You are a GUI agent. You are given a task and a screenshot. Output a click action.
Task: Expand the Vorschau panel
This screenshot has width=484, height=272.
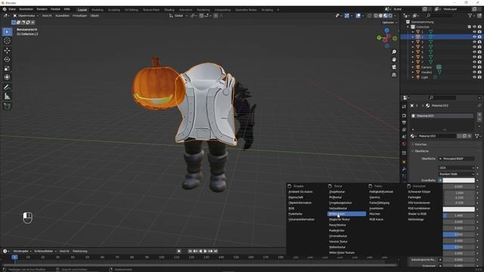pyautogui.click(x=420, y=144)
